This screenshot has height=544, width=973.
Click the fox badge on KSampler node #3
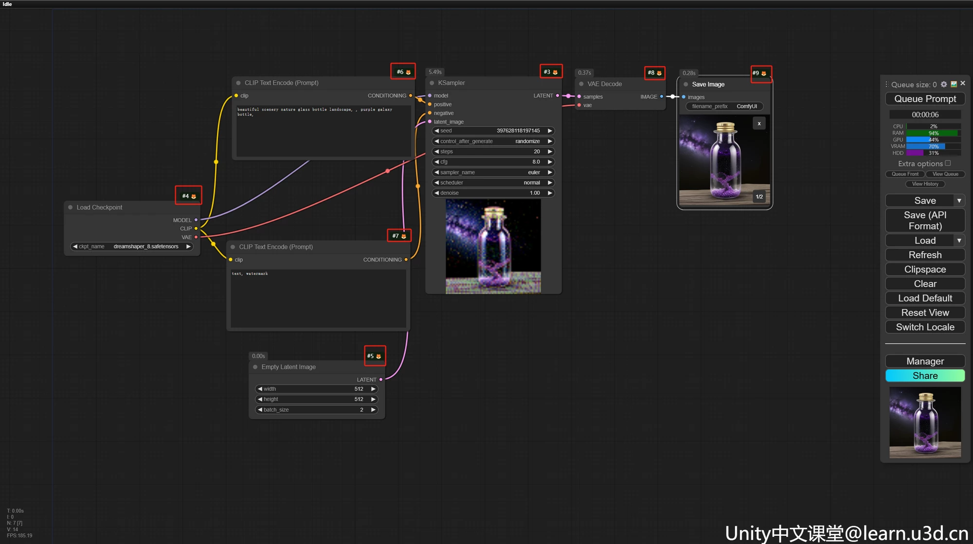point(555,72)
